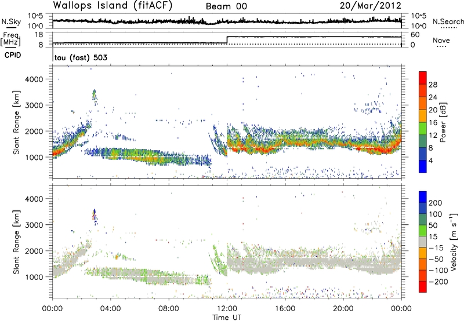The image size is (464, 321).
Task: Click the "−200" velocity colorbar label
Action: coord(438,282)
